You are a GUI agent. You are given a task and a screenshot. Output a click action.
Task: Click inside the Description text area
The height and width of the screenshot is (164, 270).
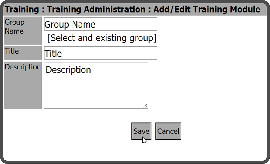(96, 85)
